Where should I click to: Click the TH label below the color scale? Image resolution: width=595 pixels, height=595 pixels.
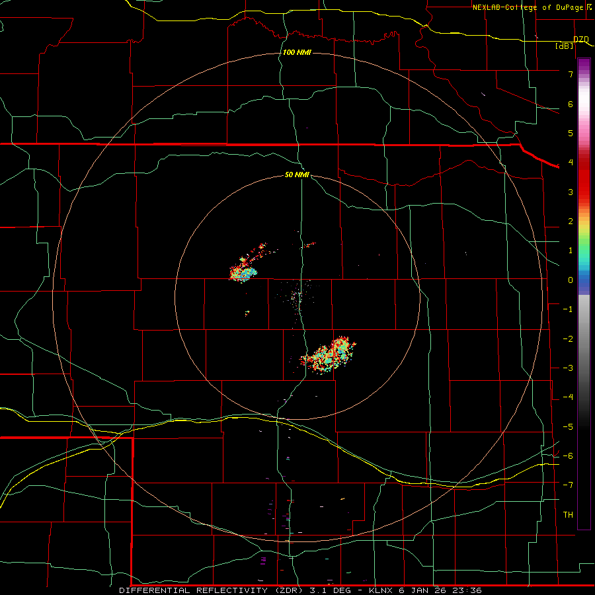coord(568,515)
